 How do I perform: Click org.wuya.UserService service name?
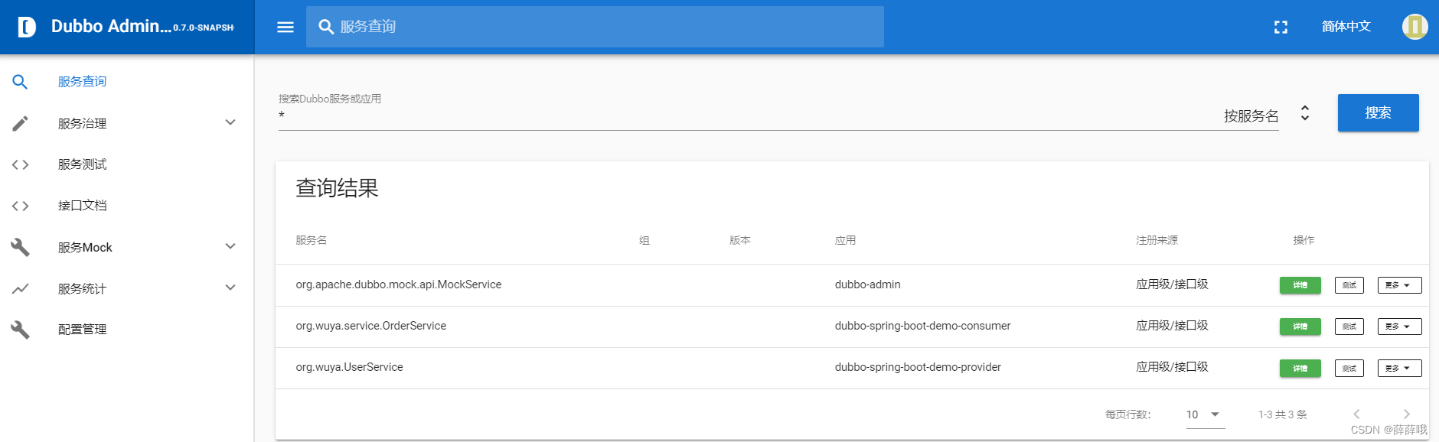[349, 367]
